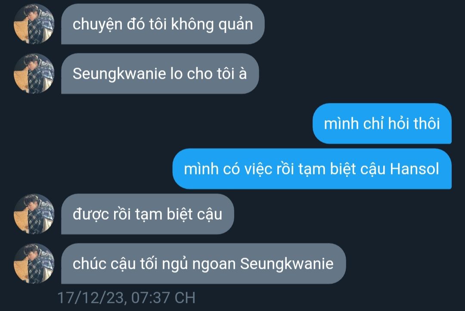Select message "chúc cậu tối ngủ ngoan Seungkwanie"
The width and height of the screenshot is (465, 311).
pyautogui.click(x=203, y=264)
